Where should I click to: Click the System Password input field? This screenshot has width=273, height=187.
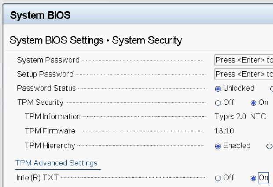pos(244,60)
